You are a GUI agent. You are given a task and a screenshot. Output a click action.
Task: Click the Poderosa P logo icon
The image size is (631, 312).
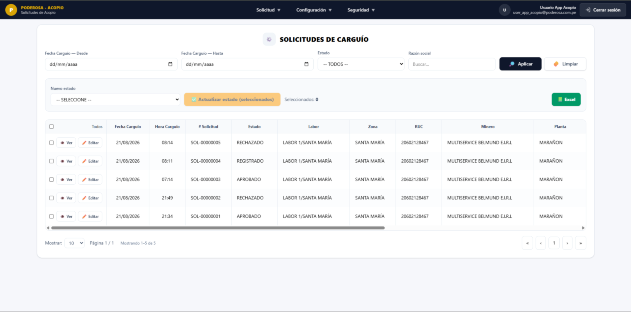pos(11,10)
